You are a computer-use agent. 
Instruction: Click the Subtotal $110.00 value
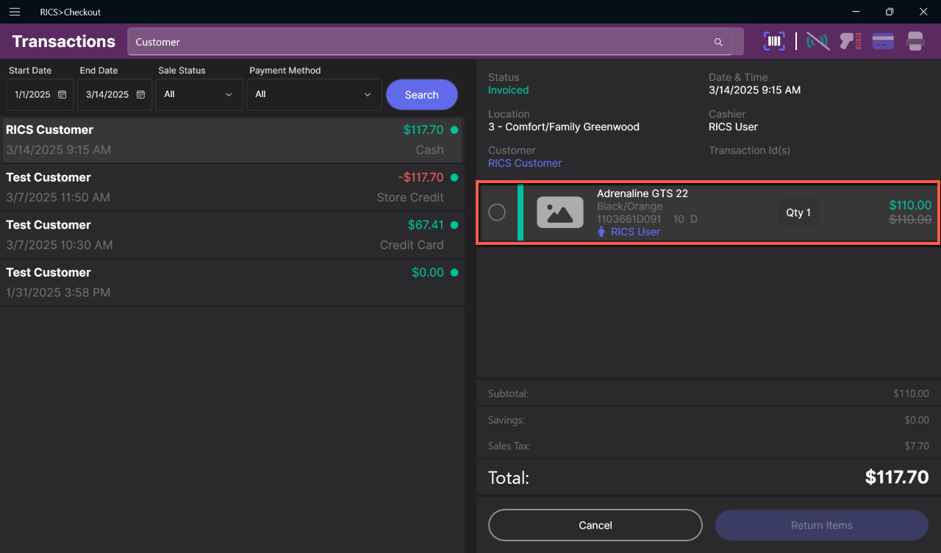(912, 393)
